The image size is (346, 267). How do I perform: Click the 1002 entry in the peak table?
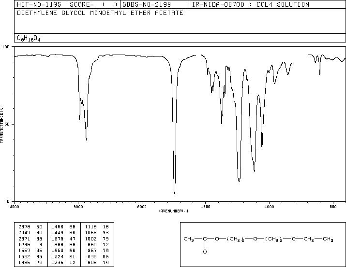(x=90, y=239)
